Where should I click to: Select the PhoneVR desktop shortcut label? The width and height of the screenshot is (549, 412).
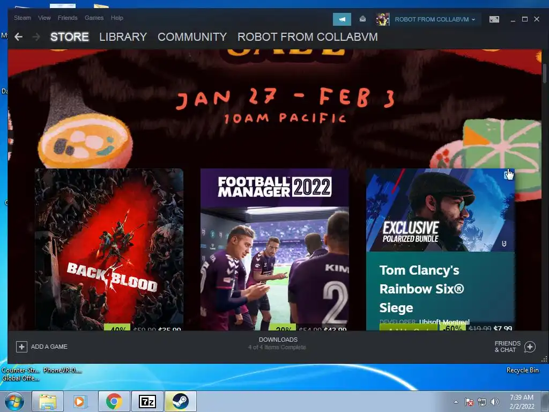click(62, 370)
